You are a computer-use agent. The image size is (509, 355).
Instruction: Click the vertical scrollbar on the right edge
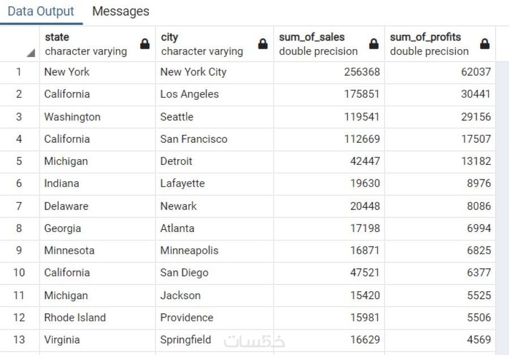pos(502,198)
